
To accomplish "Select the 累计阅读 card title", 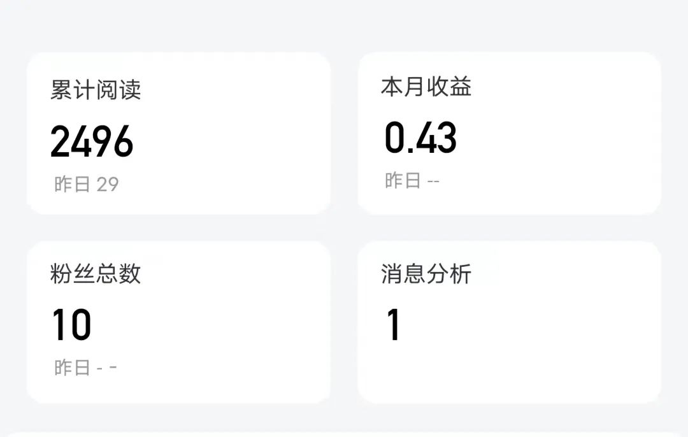I will click(x=97, y=89).
